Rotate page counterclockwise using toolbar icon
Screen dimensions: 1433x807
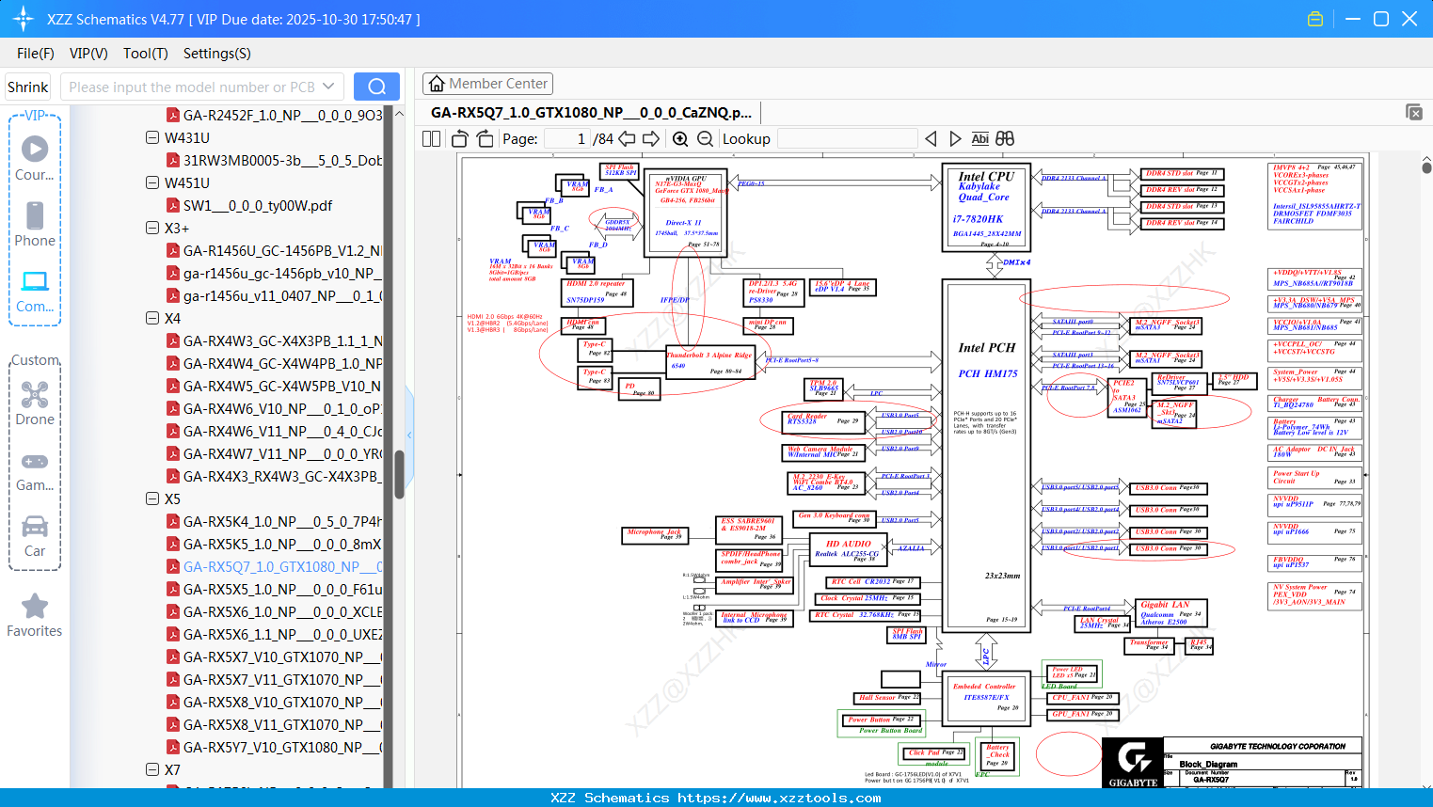click(460, 139)
